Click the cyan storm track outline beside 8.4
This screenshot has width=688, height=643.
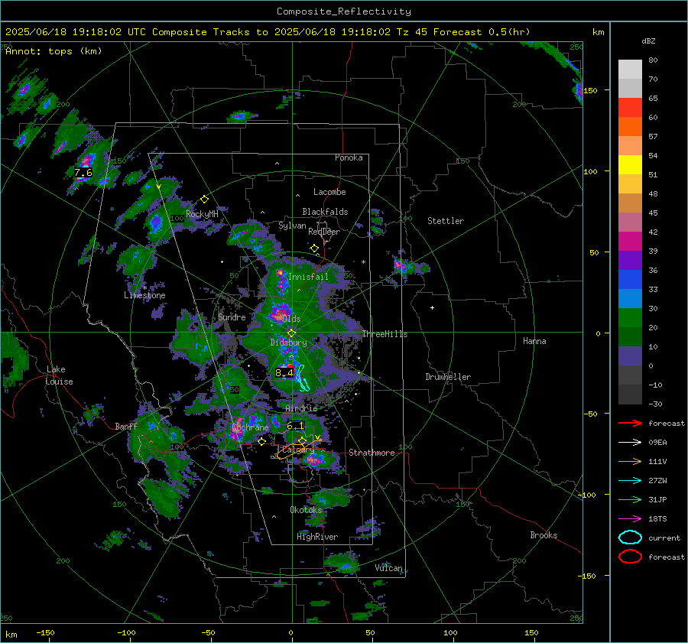pos(303,378)
